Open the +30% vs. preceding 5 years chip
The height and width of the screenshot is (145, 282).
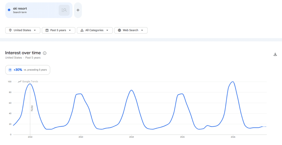(28, 70)
